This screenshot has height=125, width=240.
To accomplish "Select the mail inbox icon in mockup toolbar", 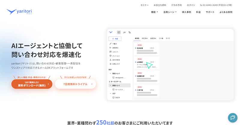I will pyautogui.click(x=118, y=32).
